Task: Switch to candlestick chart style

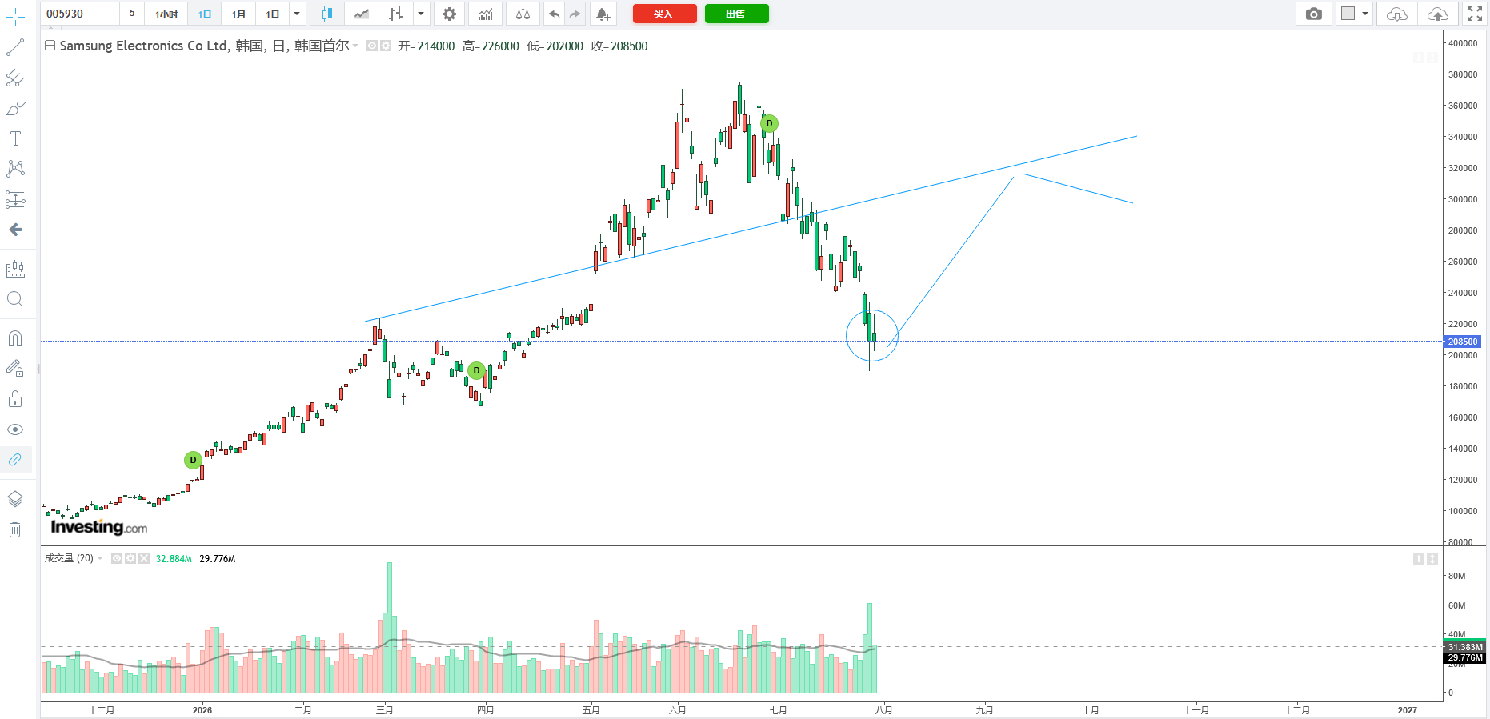Action: click(x=327, y=14)
